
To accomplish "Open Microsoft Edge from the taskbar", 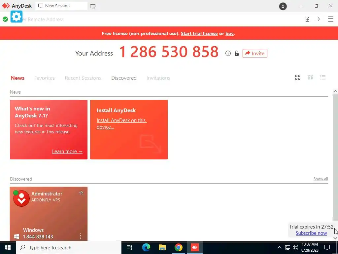I will tap(146, 247).
